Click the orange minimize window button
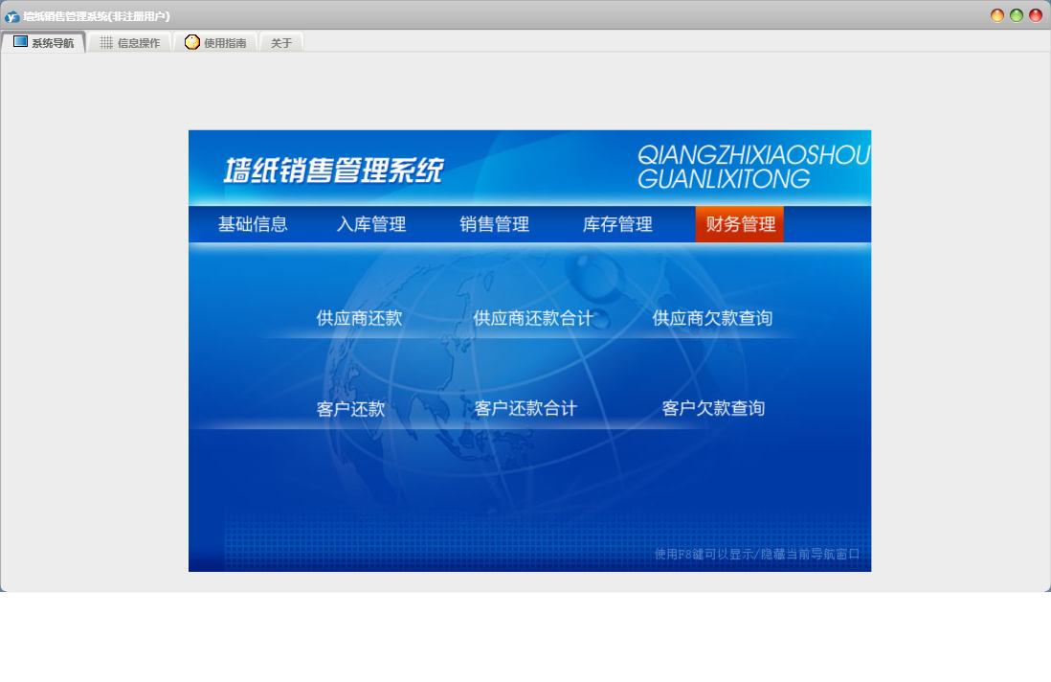 coord(997,15)
